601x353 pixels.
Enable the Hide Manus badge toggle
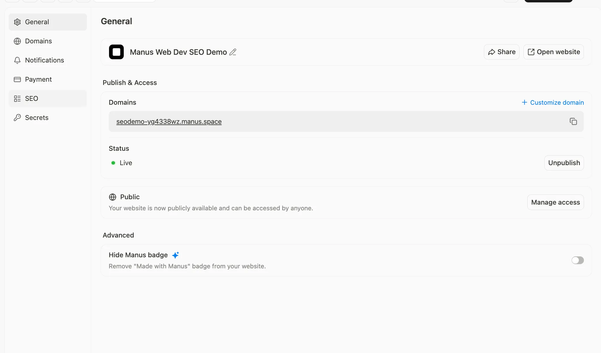tap(577, 260)
